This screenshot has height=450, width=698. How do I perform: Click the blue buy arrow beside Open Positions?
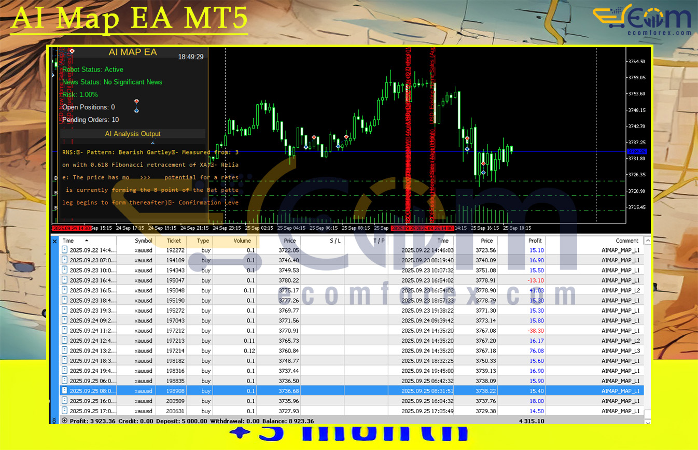point(136,110)
